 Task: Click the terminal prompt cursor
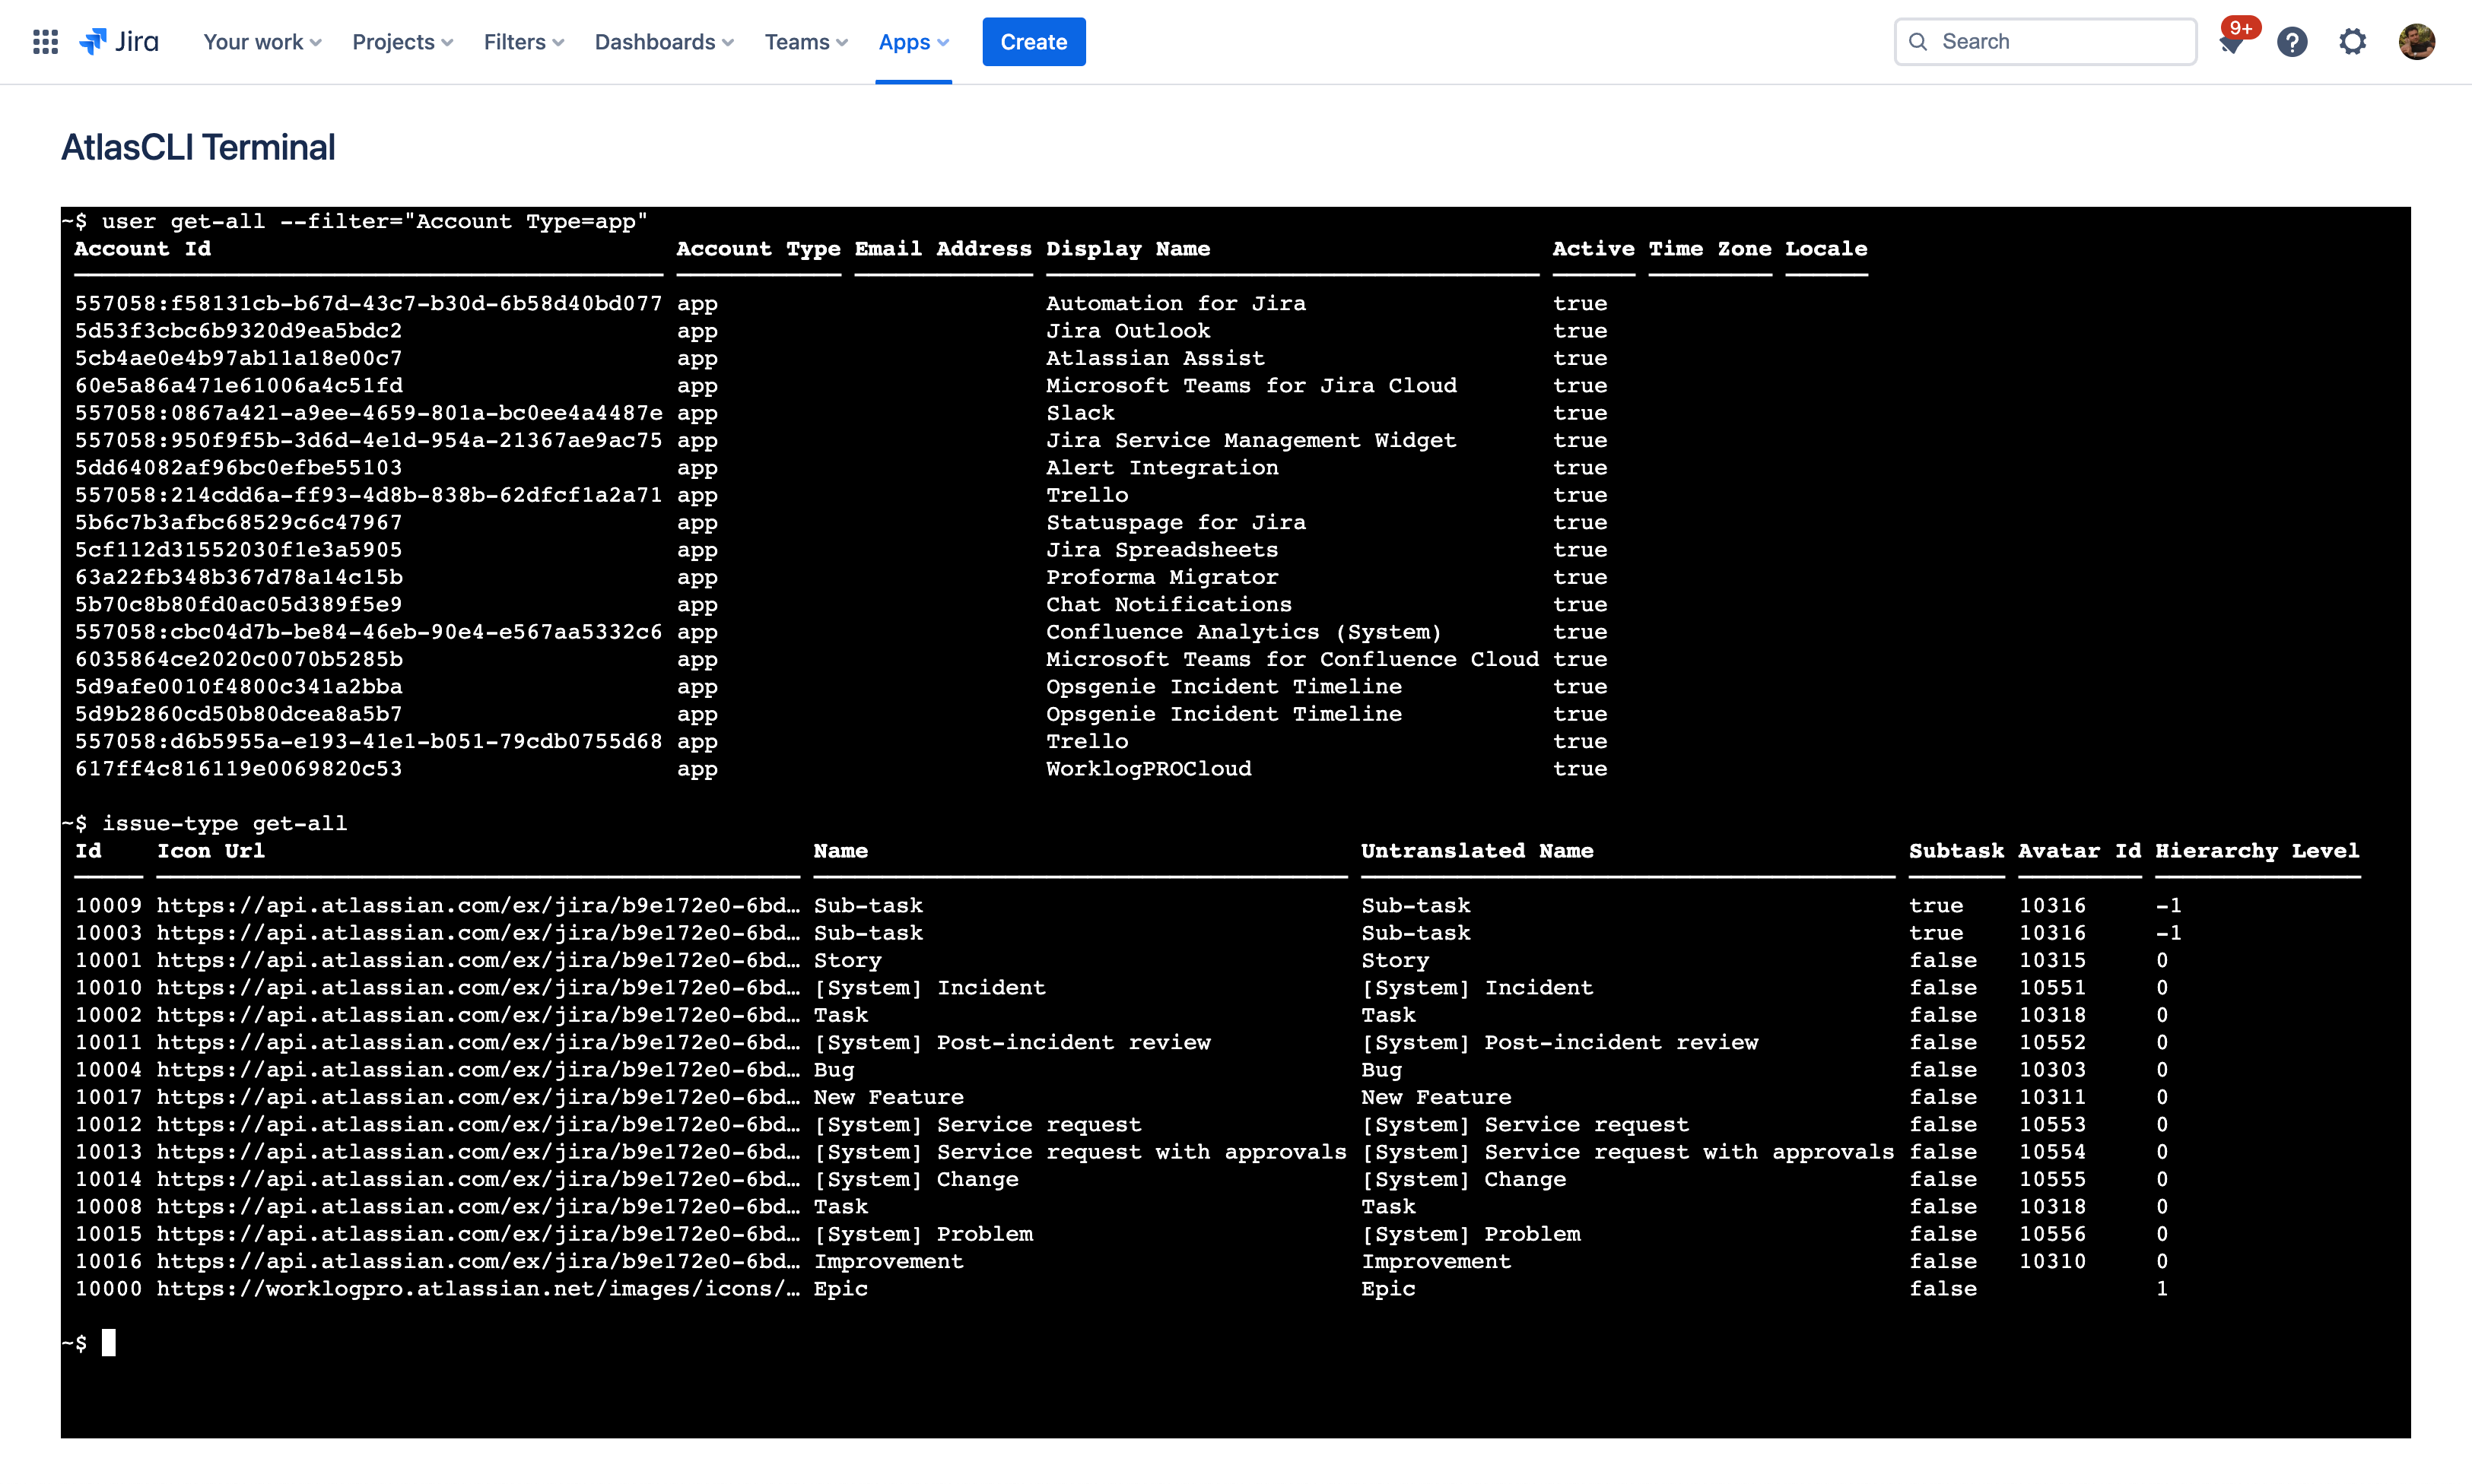[x=110, y=1343]
